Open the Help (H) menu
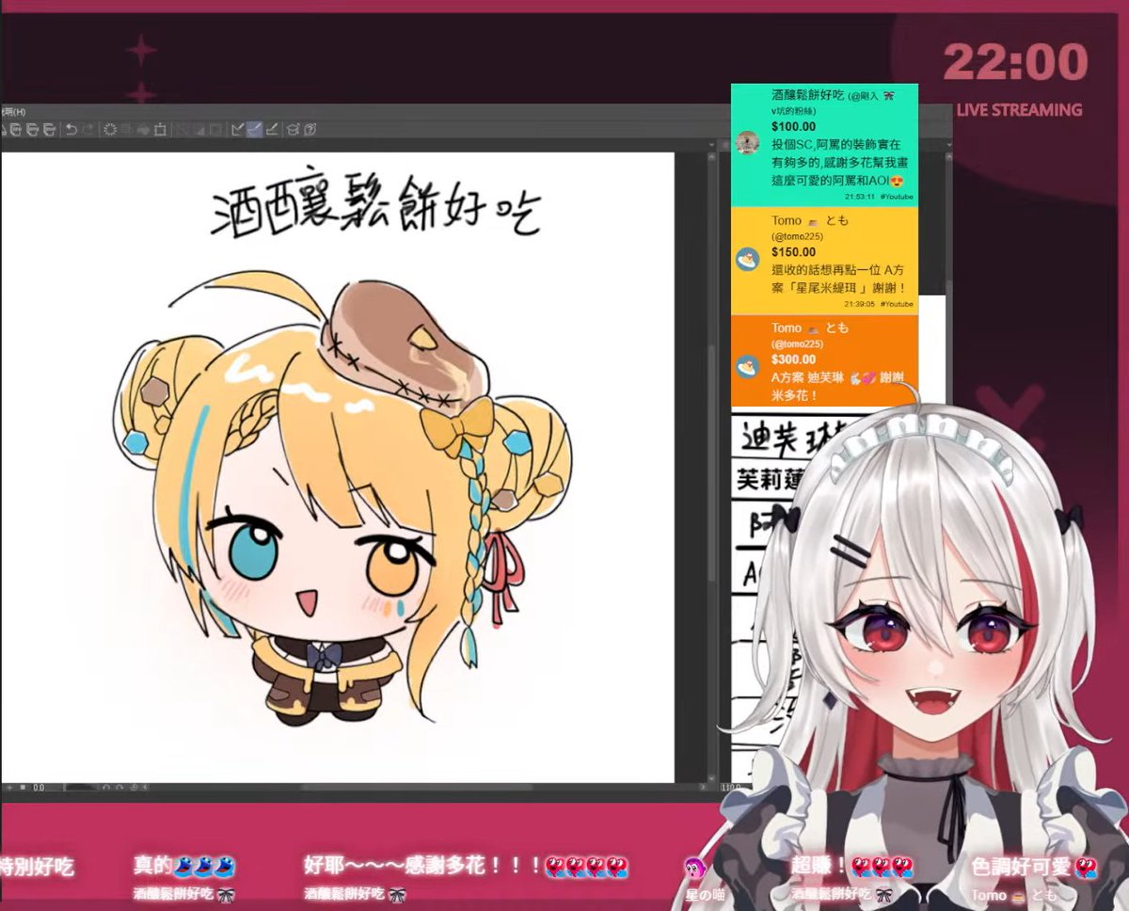This screenshot has width=1129, height=911. click(13, 112)
